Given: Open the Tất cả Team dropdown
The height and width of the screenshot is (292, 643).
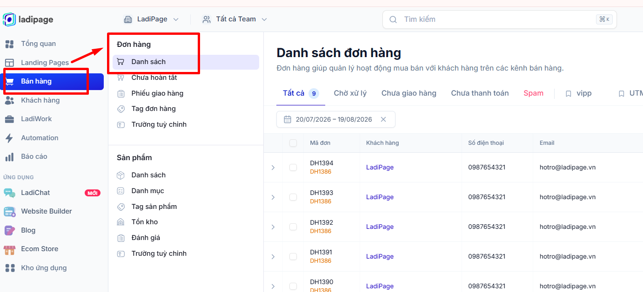Looking at the screenshot, I should point(235,19).
